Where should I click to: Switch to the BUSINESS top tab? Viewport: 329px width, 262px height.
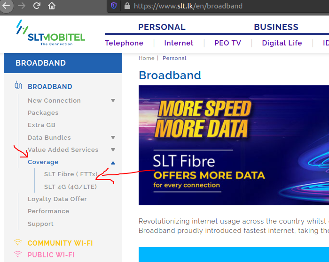276,27
